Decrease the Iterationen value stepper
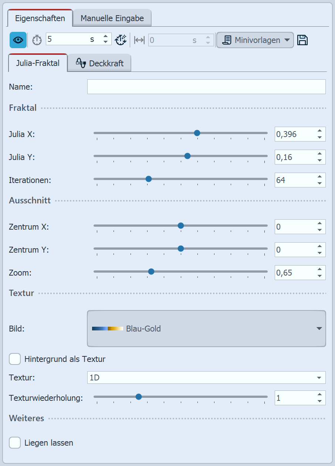 319,183
